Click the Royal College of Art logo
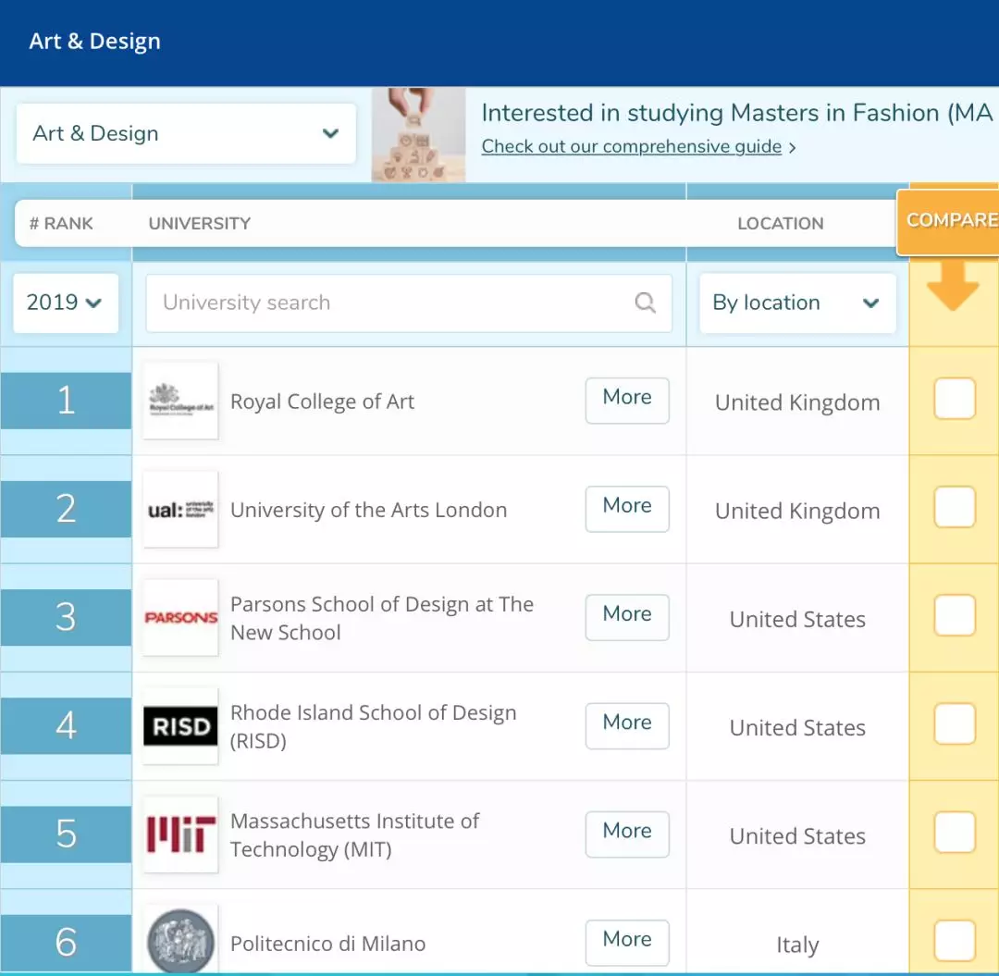Screen dimensions: 999x976 pos(181,401)
